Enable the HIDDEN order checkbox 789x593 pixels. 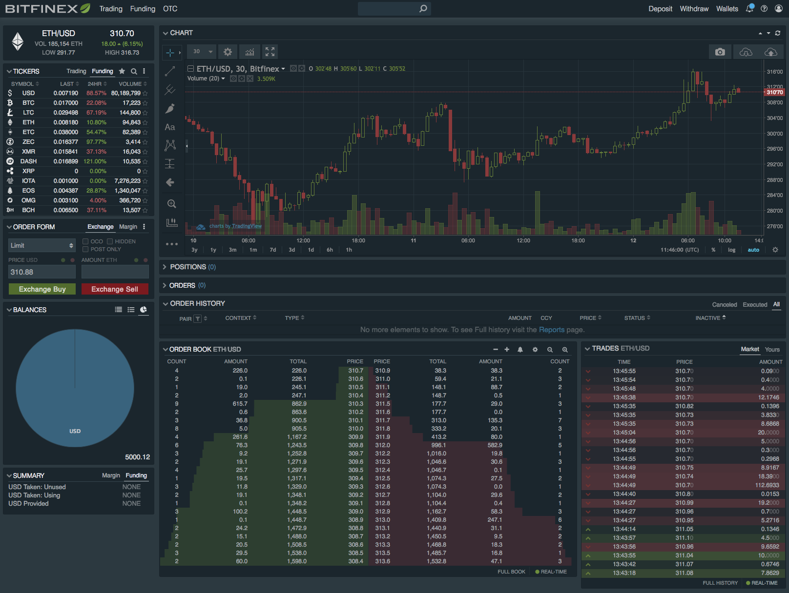click(x=110, y=241)
